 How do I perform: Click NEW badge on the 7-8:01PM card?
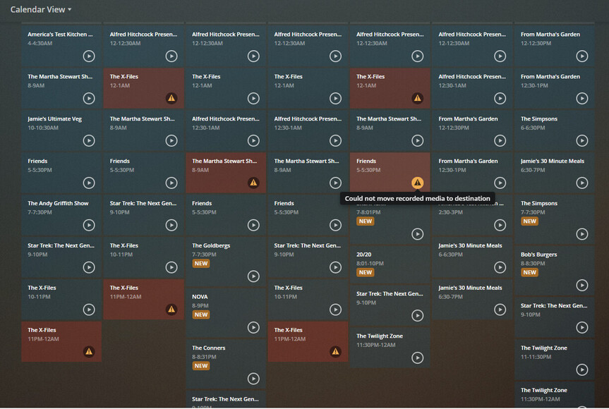tap(366, 221)
